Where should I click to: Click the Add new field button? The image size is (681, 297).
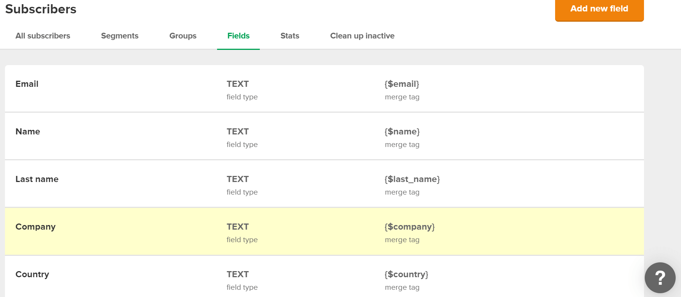click(599, 10)
